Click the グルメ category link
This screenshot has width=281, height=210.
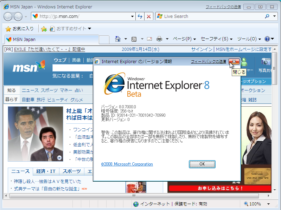coord(77,100)
